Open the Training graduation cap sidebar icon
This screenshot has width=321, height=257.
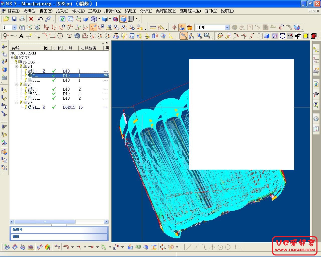tap(316, 95)
